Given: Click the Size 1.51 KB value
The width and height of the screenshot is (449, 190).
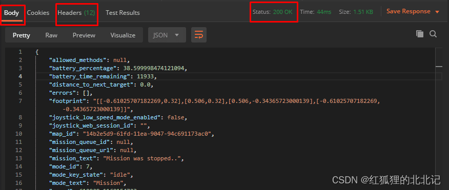Looking at the screenshot, I should (x=363, y=12).
